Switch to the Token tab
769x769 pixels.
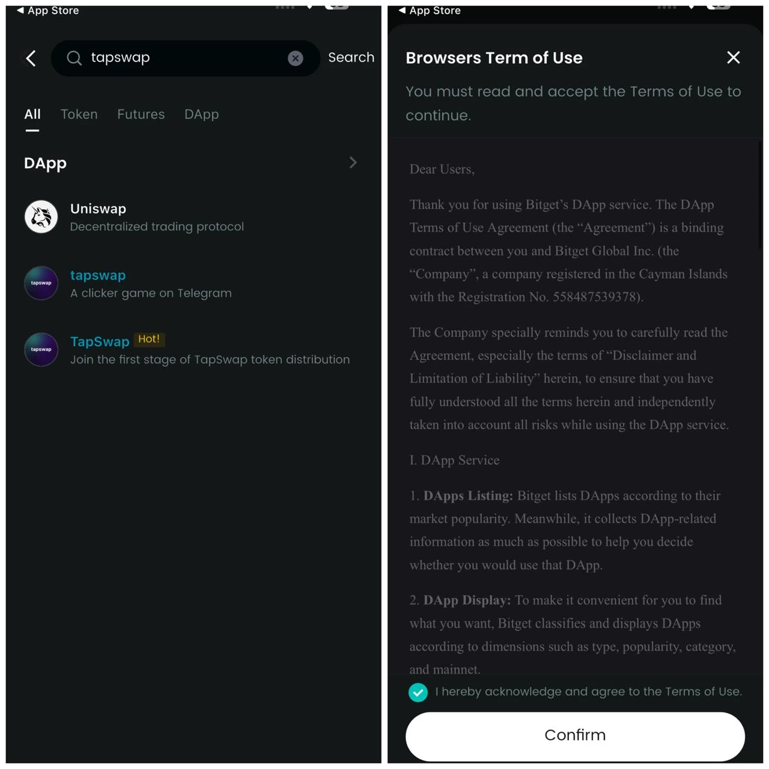79,114
